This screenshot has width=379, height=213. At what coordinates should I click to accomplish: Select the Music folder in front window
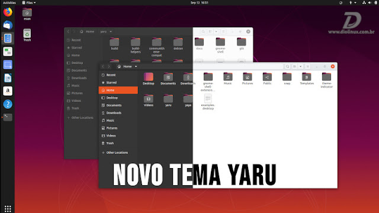[x=227, y=79]
